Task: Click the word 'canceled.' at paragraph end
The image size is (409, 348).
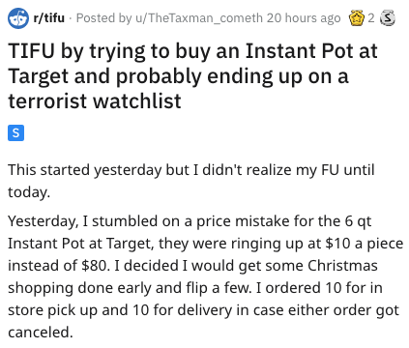Action: click(x=41, y=333)
